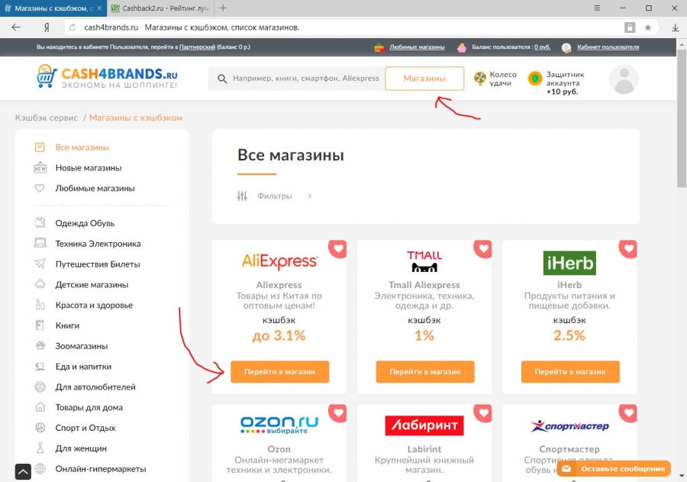
Task: Click the Кабинет пользователя link
Action: [608, 47]
